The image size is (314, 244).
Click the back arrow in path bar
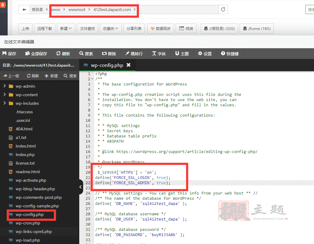tap(24, 9)
